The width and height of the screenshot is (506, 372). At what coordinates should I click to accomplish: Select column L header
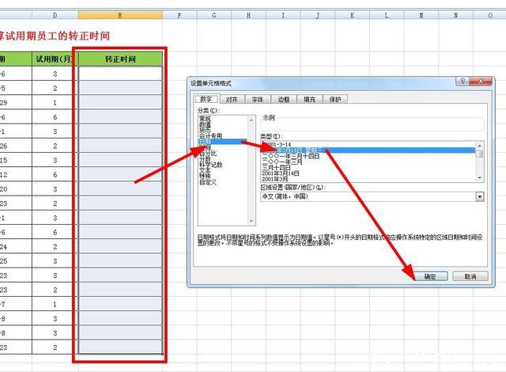(x=387, y=15)
